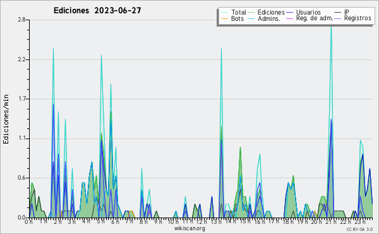Click the '18 h' x-axis tick label
Viewport: 379px width, 234px height.
pos(288,221)
